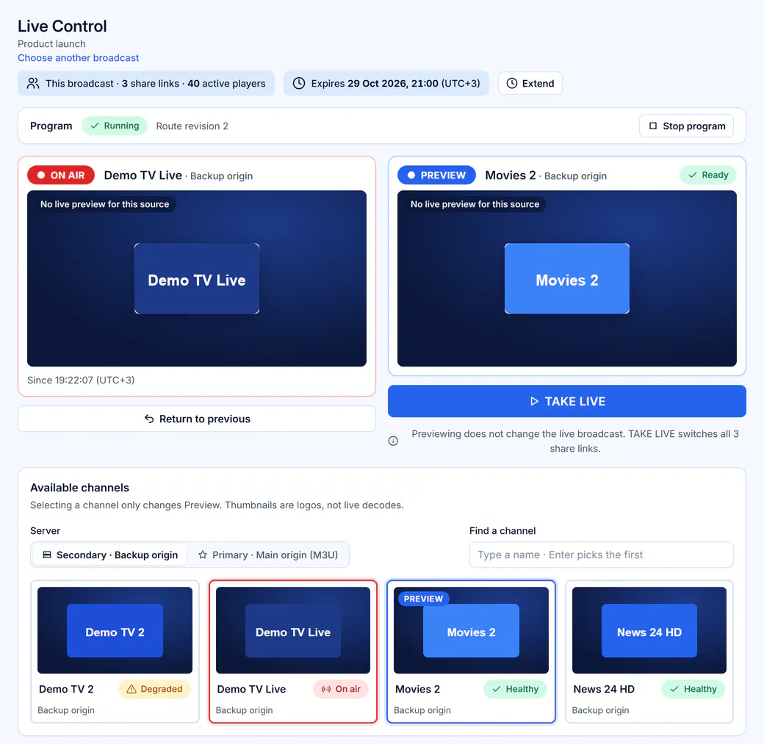
Task: Select the Demo TV Live channel thumbnail
Action: tap(293, 630)
